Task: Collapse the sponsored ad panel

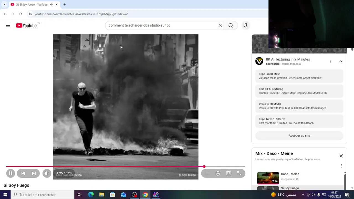Action: pyautogui.click(x=341, y=61)
